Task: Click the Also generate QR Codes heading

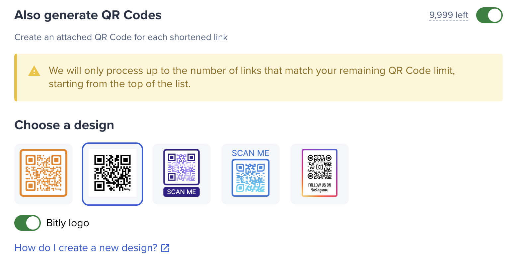Action: (88, 15)
